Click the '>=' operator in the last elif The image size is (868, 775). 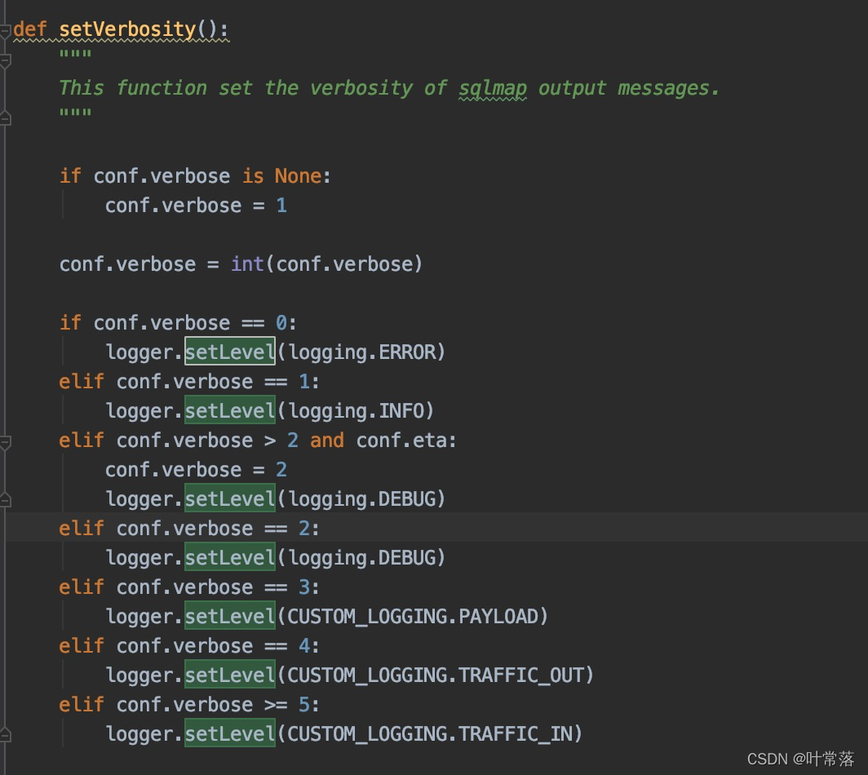[276, 705]
